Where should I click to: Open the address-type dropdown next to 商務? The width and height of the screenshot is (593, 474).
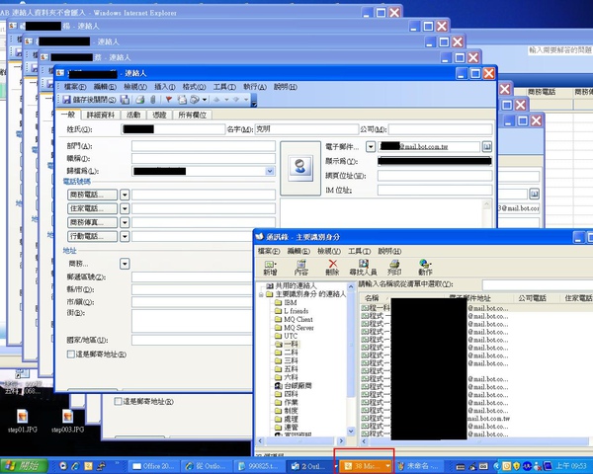click(x=125, y=264)
